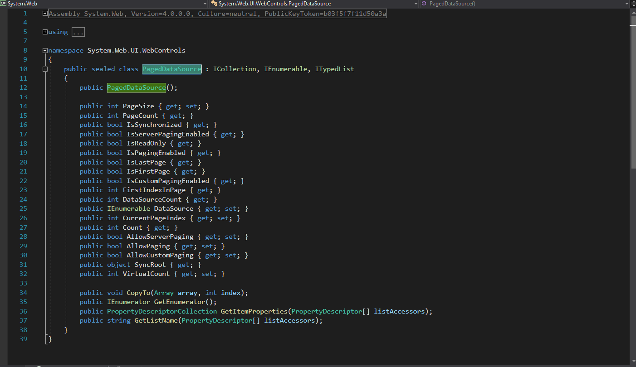
Task: Click the System.Web.UI.WebControls namespace name in code
Action: (137, 50)
